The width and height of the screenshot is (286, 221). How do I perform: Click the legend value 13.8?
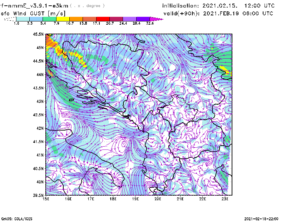click(83, 23)
